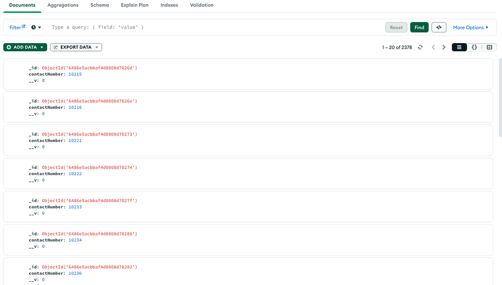Click the refresh documents icon
The width and height of the screenshot is (502, 285).
tap(420, 47)
